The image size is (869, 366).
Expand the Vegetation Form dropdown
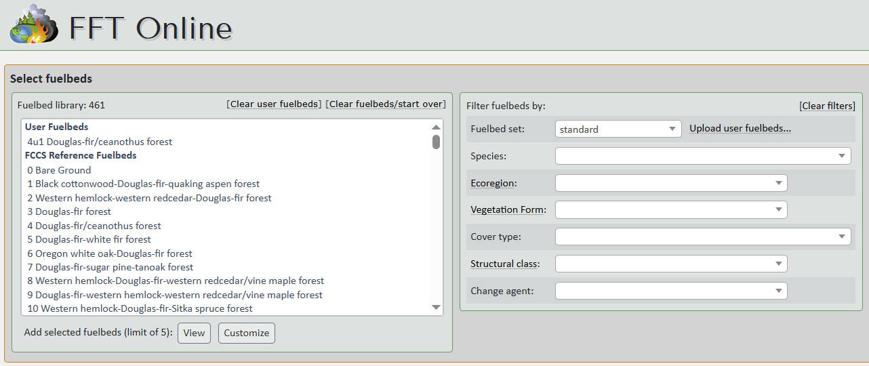[670, 210]
